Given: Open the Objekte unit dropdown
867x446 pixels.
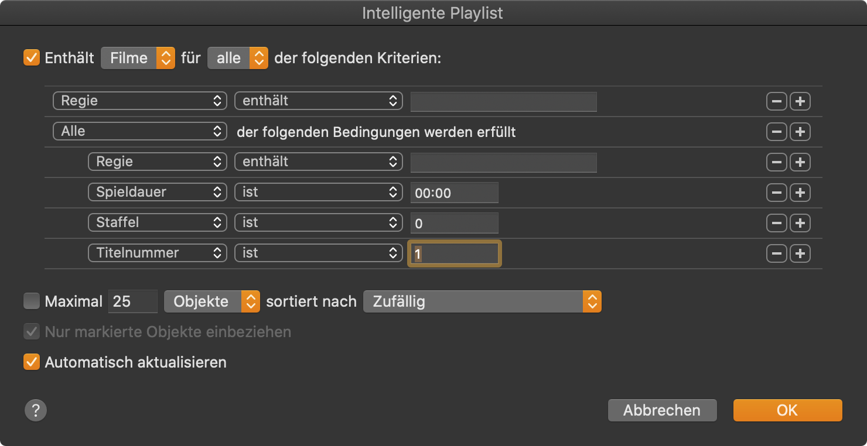Looking at the screenshot, I should point(211,301).
